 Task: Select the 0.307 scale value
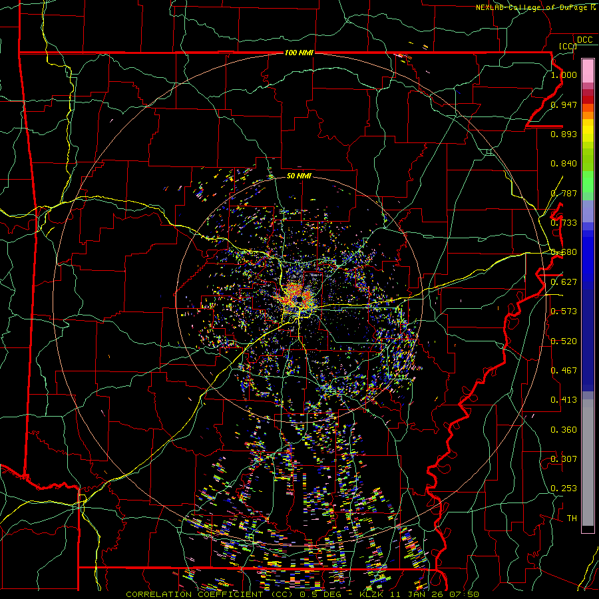coord(564,459)
